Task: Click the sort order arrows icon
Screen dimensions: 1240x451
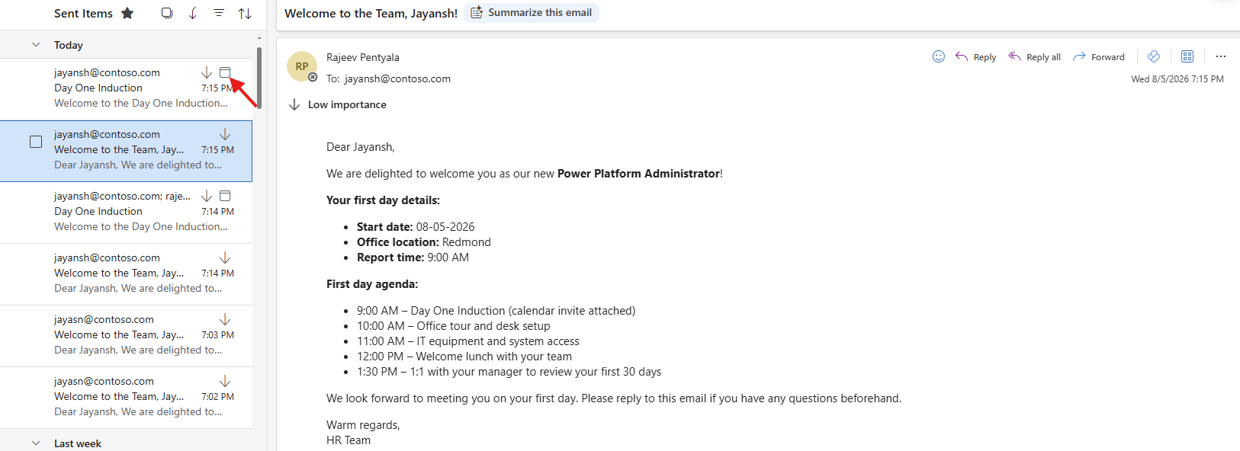Action: 245,13
